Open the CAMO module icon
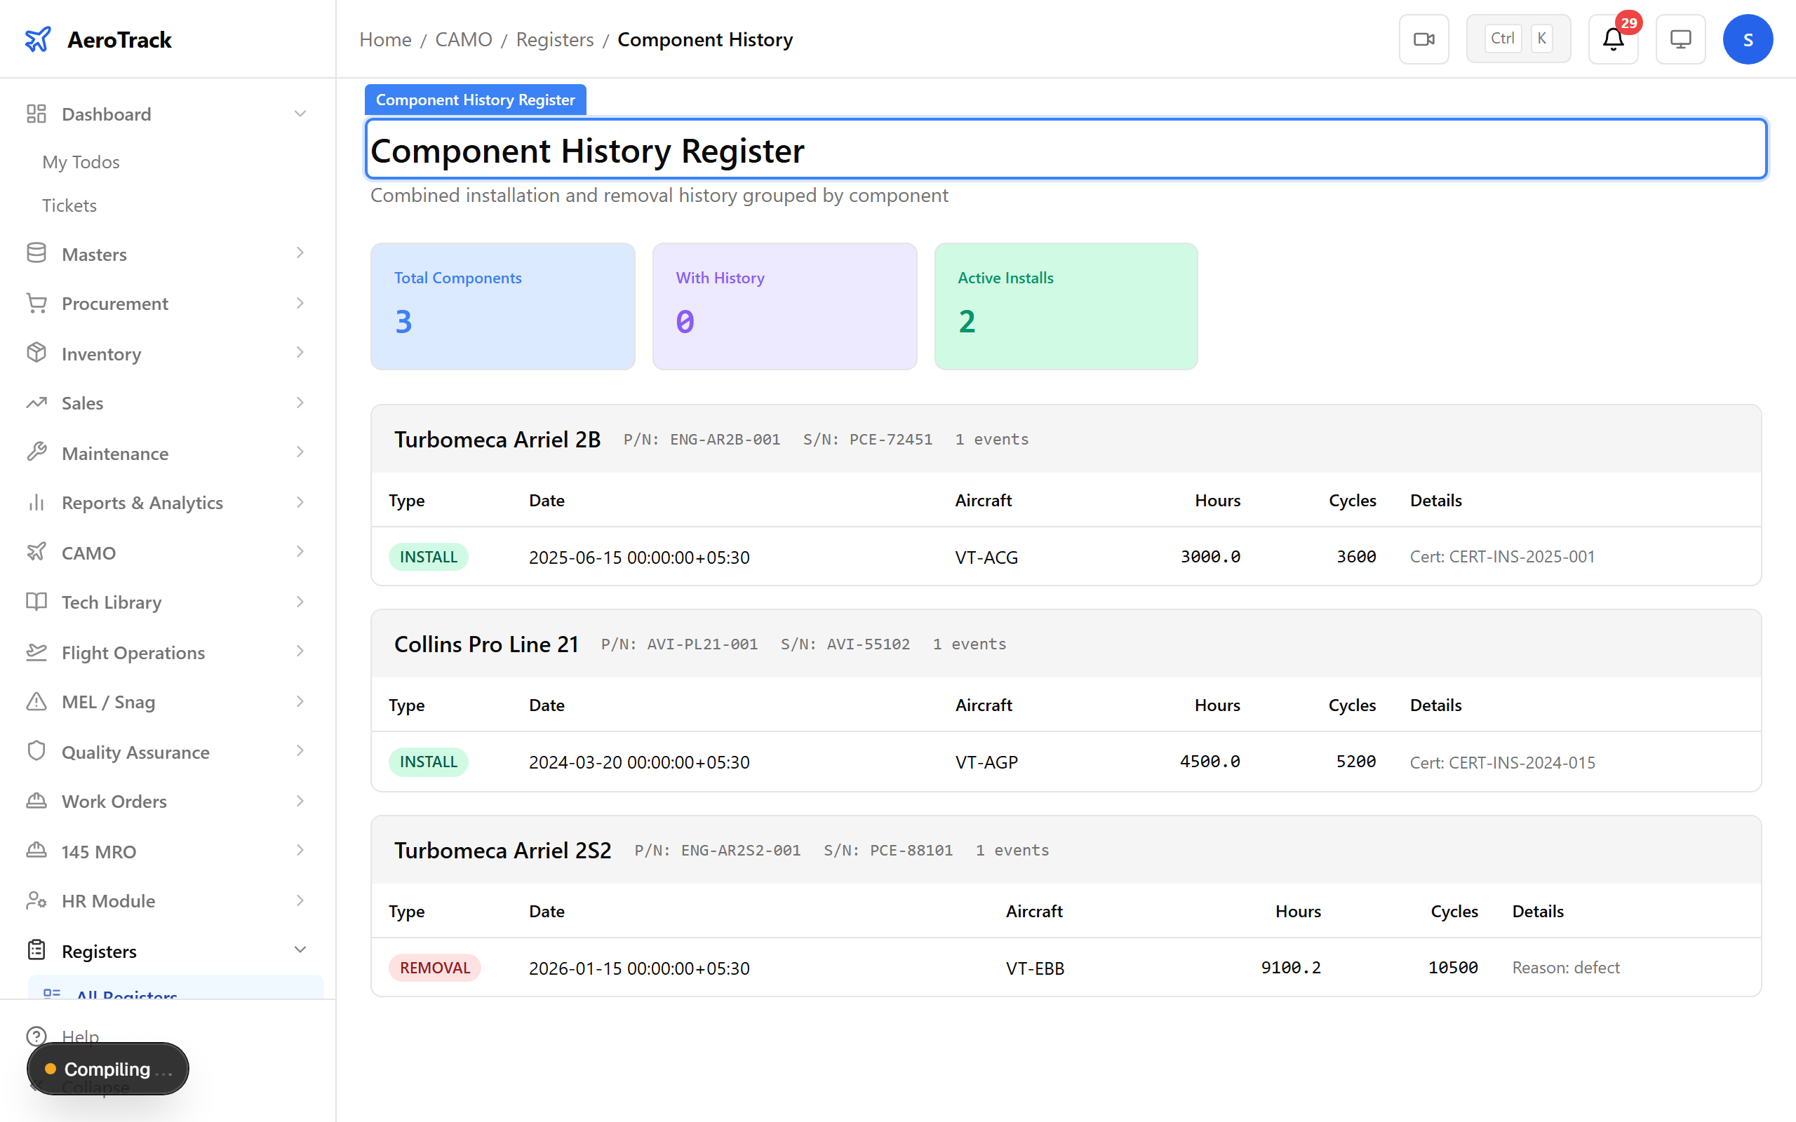 pyautogui.click(x=36, y=552)
